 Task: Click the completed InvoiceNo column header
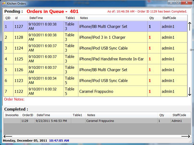click(12, 115)
